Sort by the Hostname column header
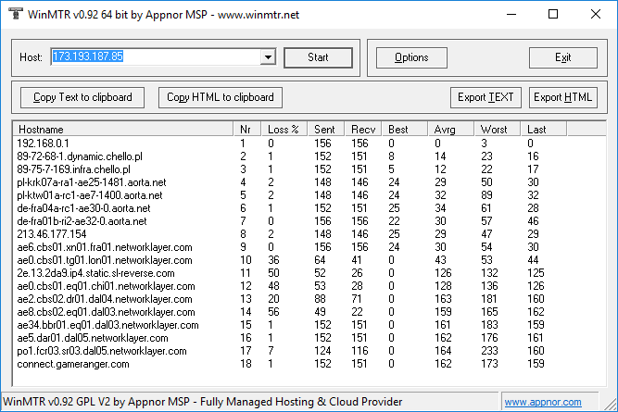Viewport: 618px width, 412px height. pyautogui.click(x=123, y=130)
